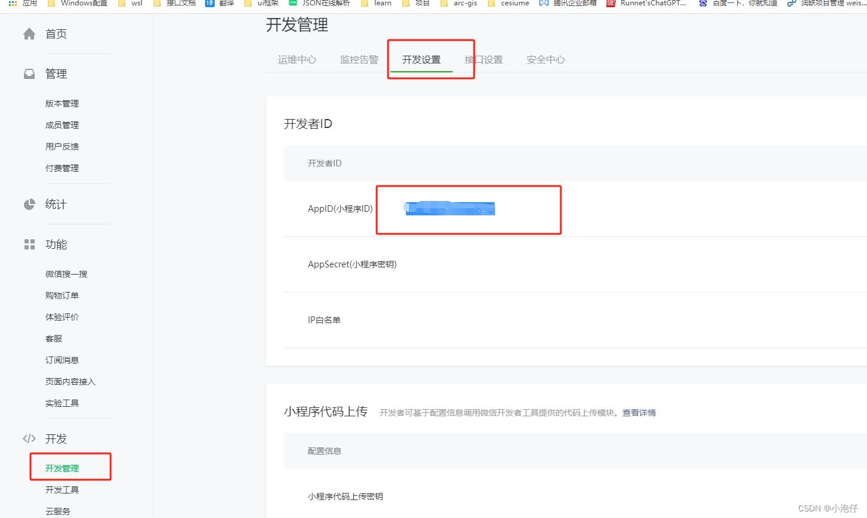The image size is (867, 518).
Task: Open the 安全中心 tab
Action: tap(545, 59)
